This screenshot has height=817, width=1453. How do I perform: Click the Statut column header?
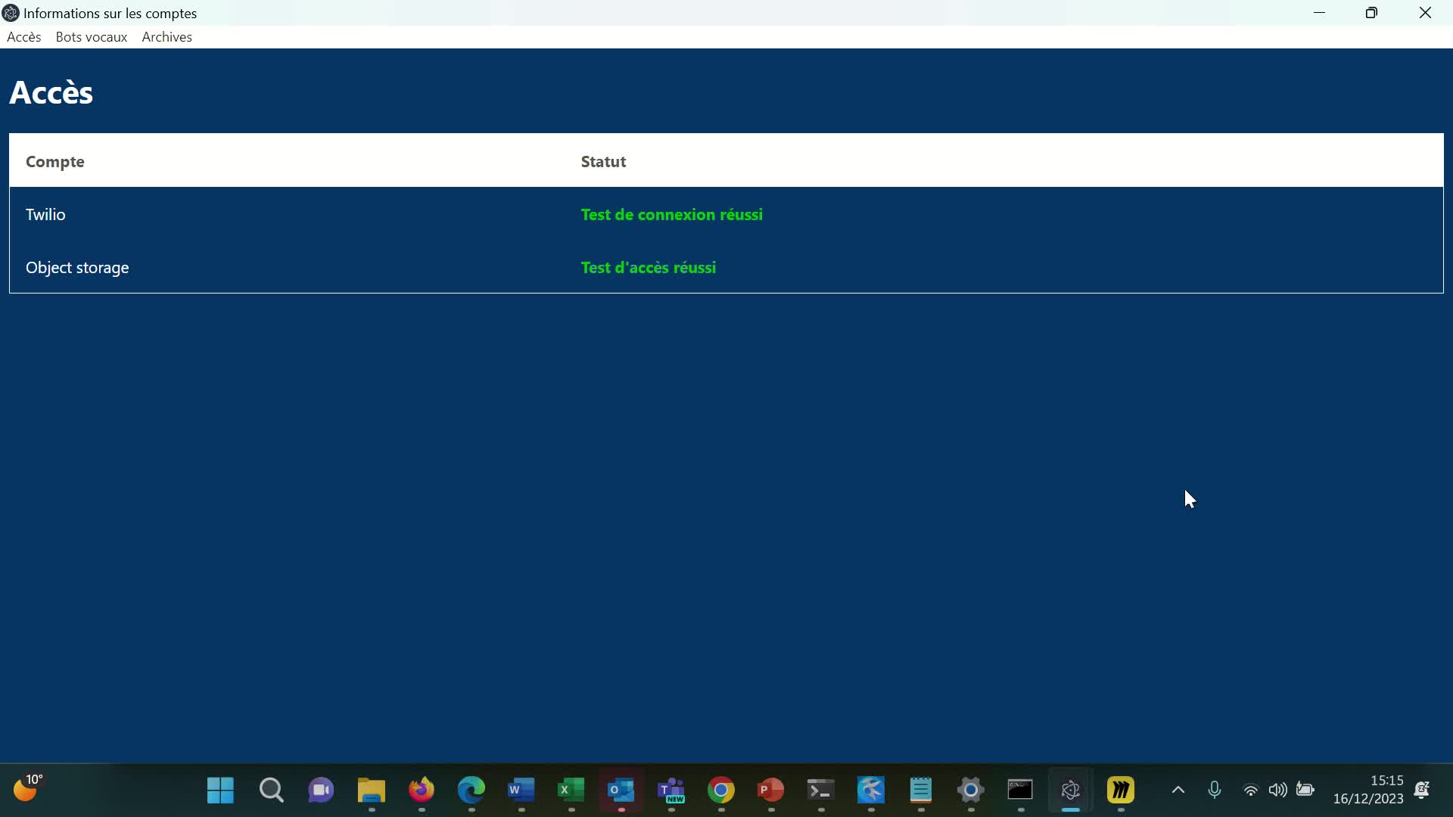click(x=603, y=162)
